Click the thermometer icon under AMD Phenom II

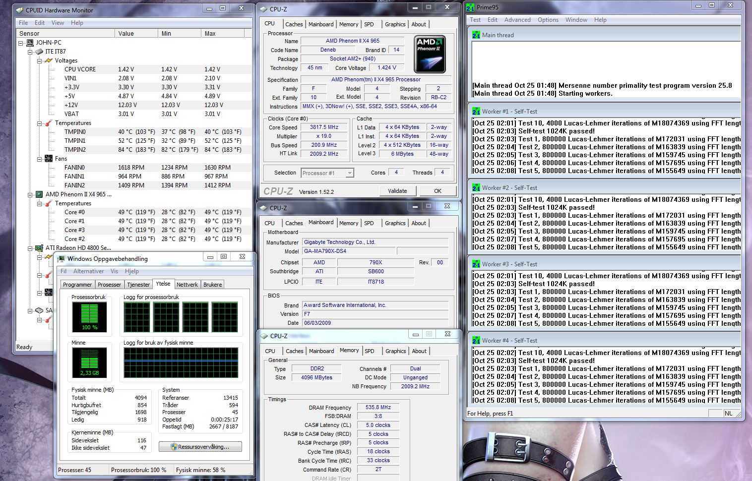[48, 203]
